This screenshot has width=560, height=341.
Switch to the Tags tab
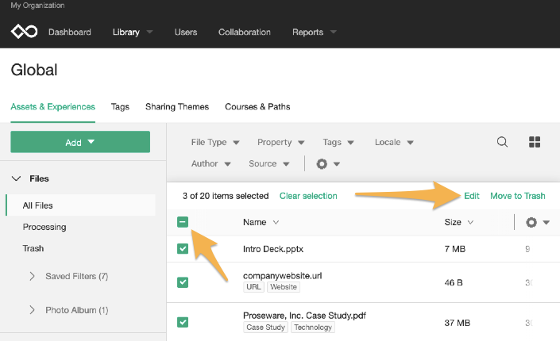120,106
